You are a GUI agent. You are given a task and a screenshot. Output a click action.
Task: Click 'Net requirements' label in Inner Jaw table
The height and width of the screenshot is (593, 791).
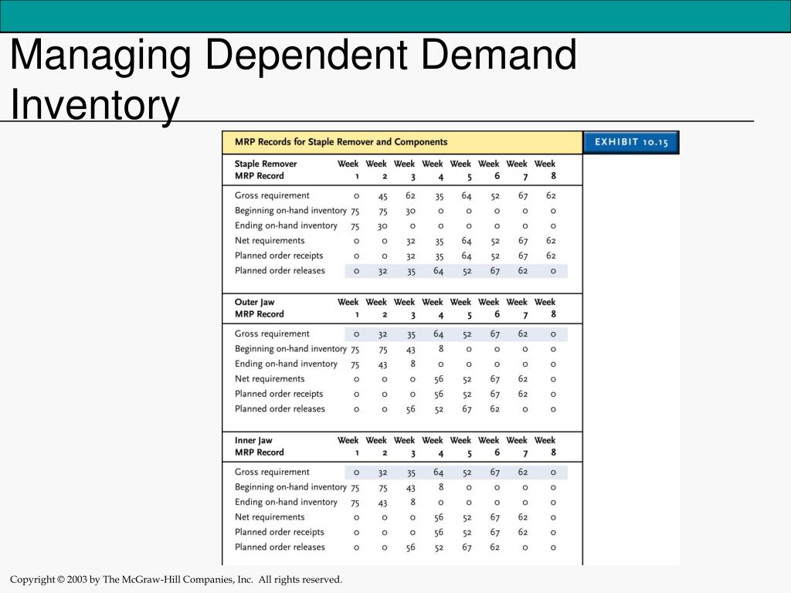click(270, 517)
